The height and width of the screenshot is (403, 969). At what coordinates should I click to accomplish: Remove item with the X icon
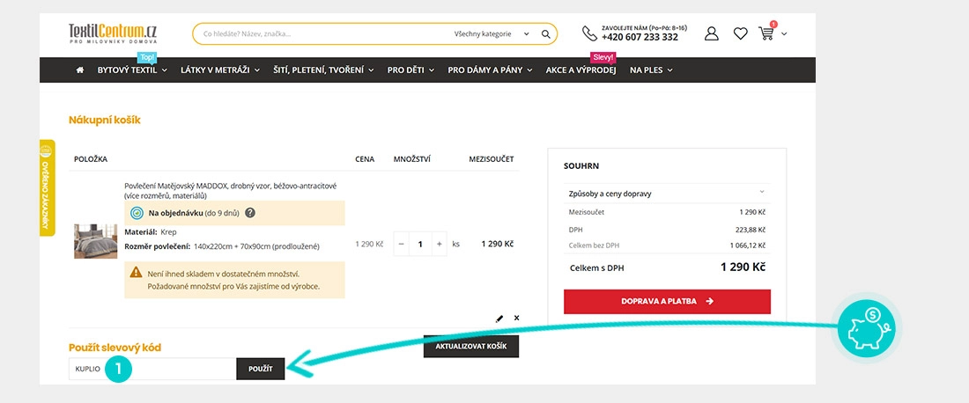(516, 318)
